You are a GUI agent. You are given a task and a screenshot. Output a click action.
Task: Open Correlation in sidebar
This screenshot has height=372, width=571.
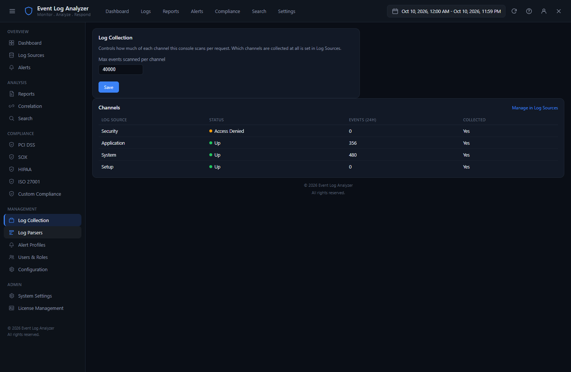pyautogui.click(x=42, y=106)
